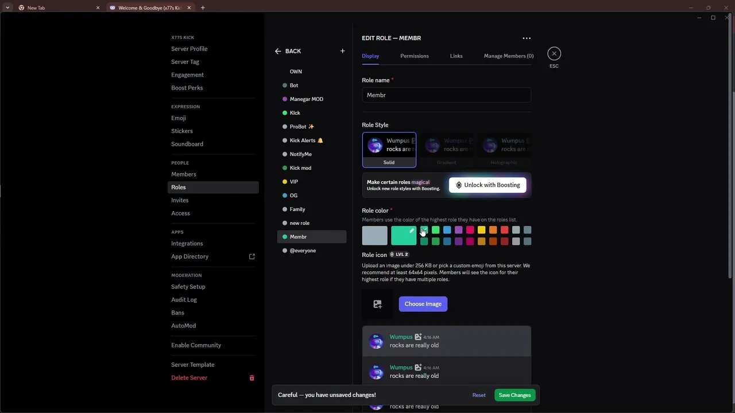Screen dimensions: 735x413
Task: Open Server Tag settings
Action: click(213, 62)
